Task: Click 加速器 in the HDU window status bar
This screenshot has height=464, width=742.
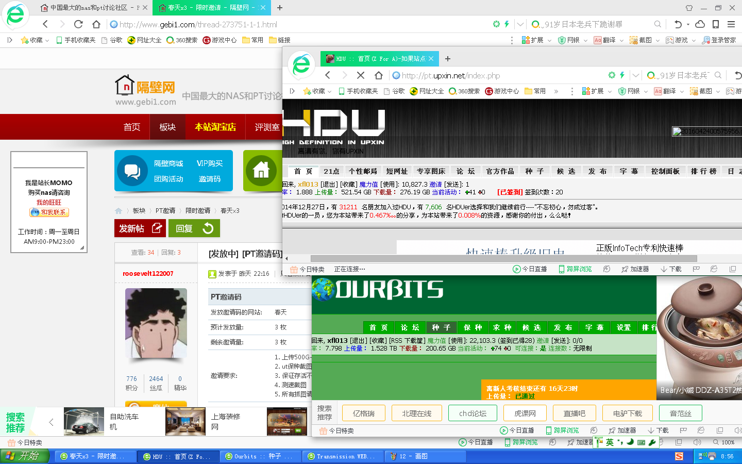Action: point(635,269)
